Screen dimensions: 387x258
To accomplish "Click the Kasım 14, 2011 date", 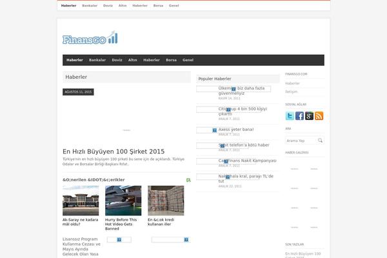I will (x=229, y=98).
